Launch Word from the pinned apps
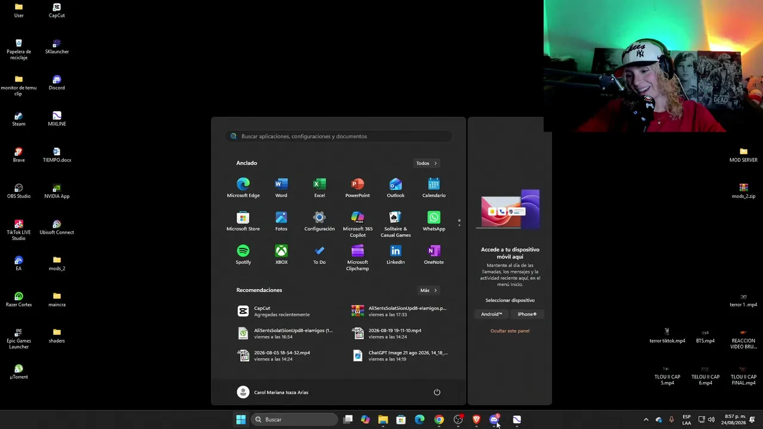This screenshot has height=429, width=763. (281, 188)
